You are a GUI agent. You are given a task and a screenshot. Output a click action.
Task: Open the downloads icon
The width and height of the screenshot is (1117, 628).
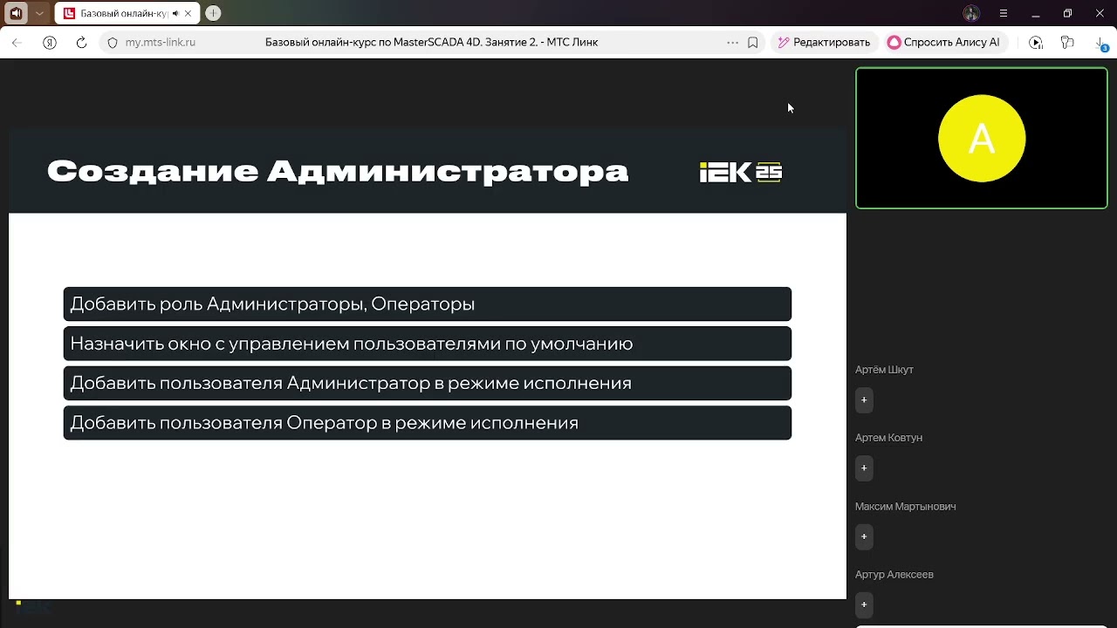coord(1100,42)
